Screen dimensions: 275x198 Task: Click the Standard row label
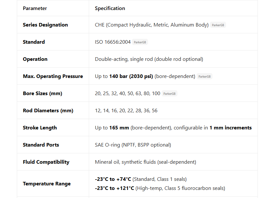[x=34, y=42]
